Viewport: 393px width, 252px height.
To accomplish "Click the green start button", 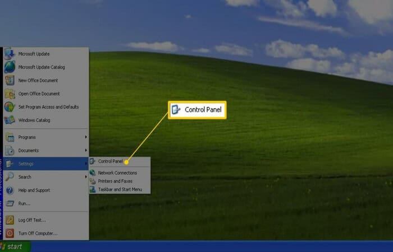I will click(x=15, y=246).
